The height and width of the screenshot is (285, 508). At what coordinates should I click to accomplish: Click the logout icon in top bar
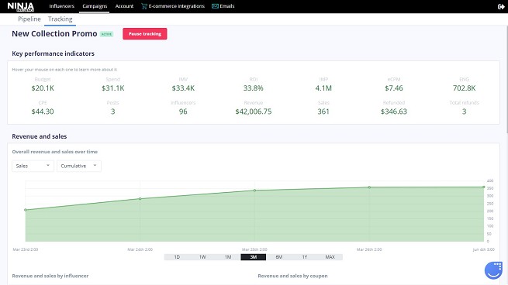tap(501, 6)
